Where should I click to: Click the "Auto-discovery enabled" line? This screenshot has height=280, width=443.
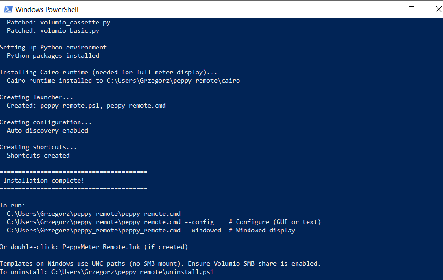click(48, 130)
